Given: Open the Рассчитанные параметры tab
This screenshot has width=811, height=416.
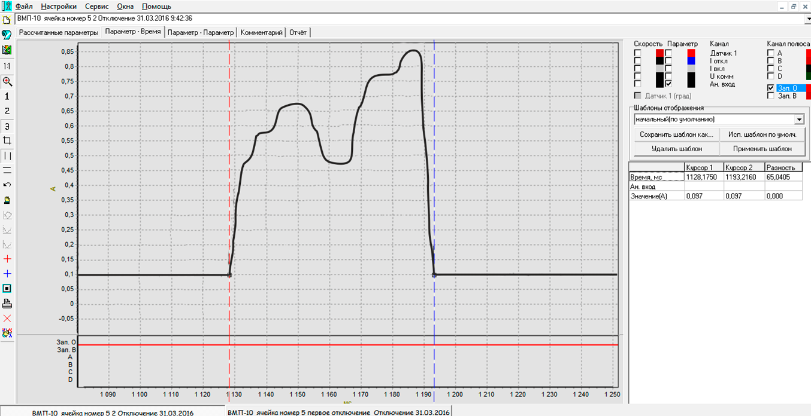Looking at the screenshot, I should point(58,32).
